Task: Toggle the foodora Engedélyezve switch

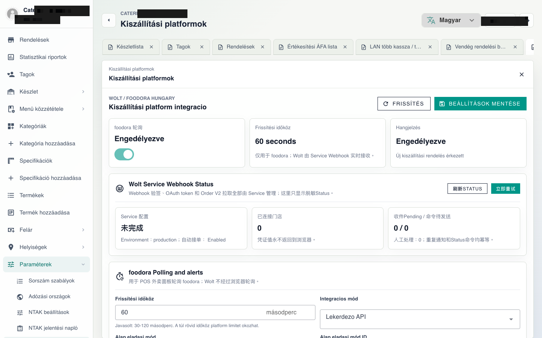Action: tap(124, 154)
